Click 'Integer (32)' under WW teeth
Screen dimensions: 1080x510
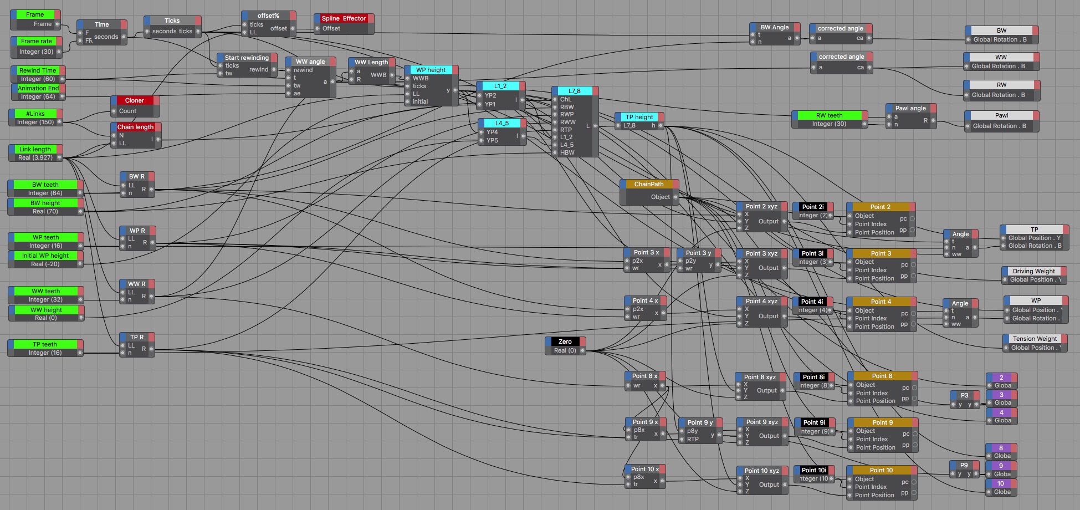pyautogui.click(x=45, y=299)
